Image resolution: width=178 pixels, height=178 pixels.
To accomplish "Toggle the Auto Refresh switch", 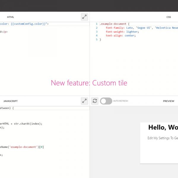I will click(106, 101).
